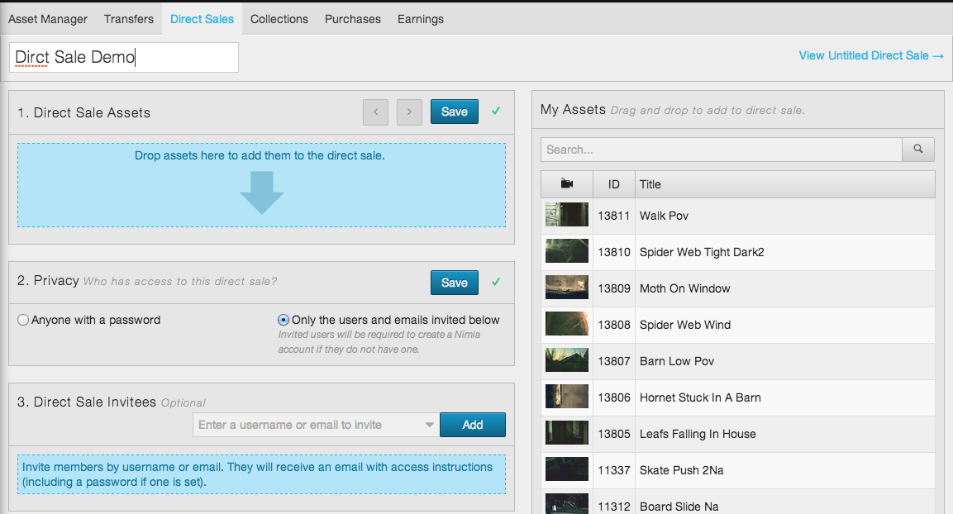
Task: Follow the View Untitled Direct Sale link
Action: 871,55
